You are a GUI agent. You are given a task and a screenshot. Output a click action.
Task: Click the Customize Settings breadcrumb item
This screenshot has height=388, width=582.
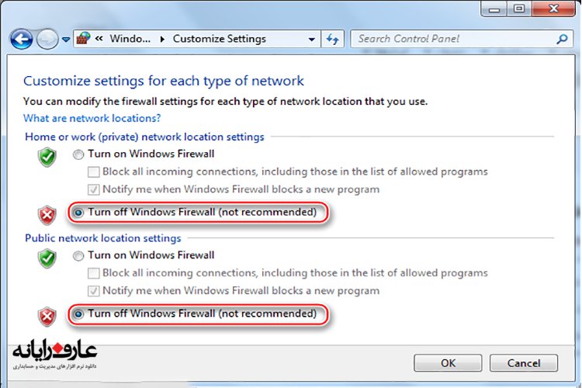click(219, 39)
